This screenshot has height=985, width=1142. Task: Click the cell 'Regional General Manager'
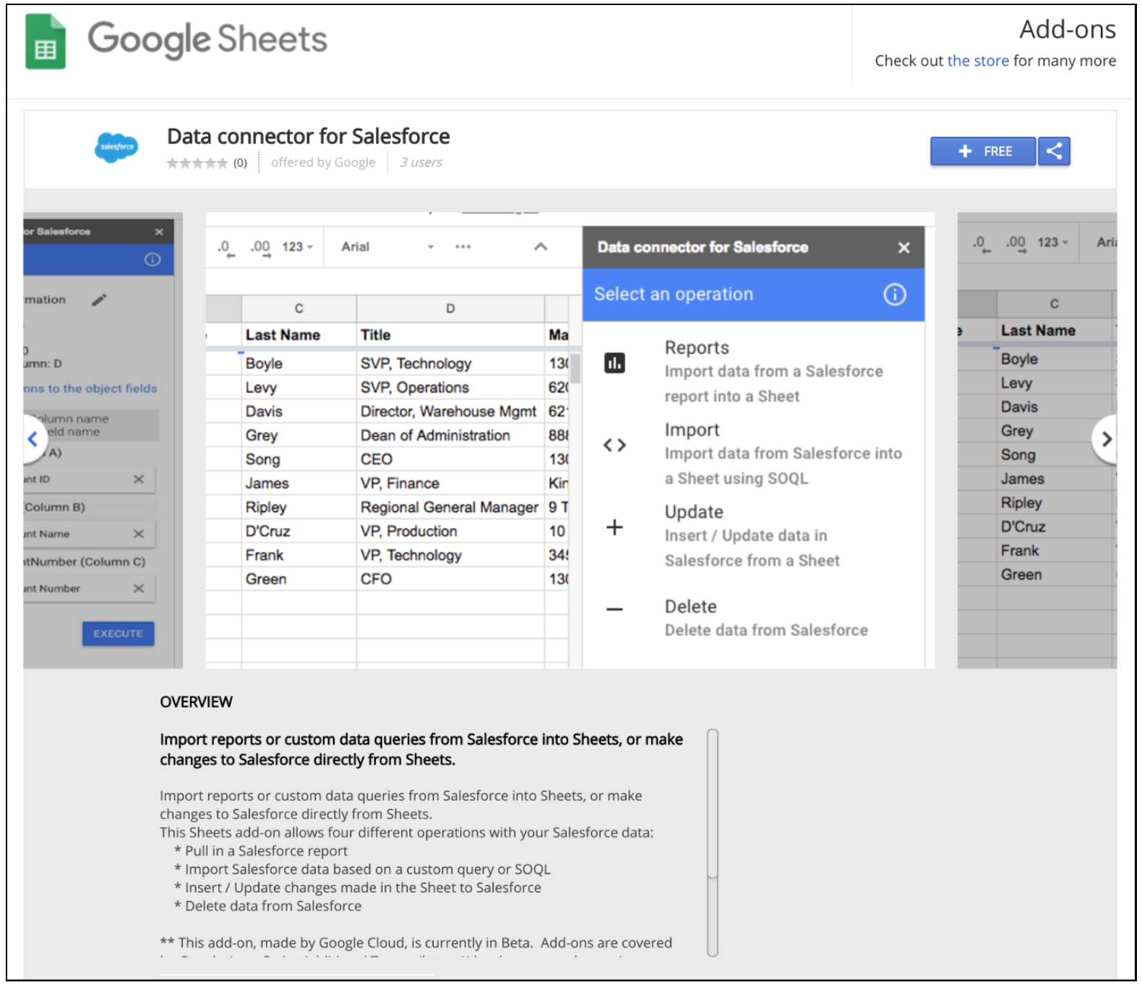pyautogui.click(x=450, y=508)
